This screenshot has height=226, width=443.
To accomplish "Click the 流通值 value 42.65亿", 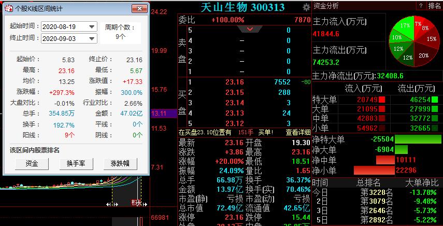I will coord(297,208).
